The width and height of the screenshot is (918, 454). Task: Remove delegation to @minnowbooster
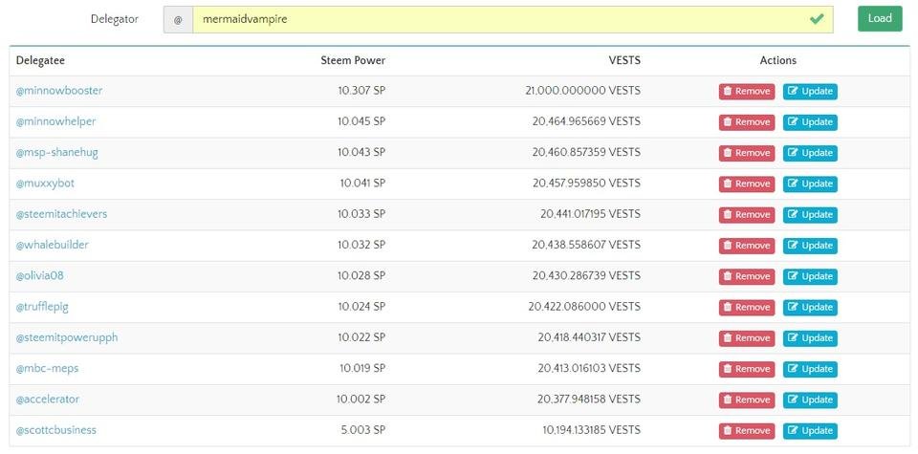point(747,92)
